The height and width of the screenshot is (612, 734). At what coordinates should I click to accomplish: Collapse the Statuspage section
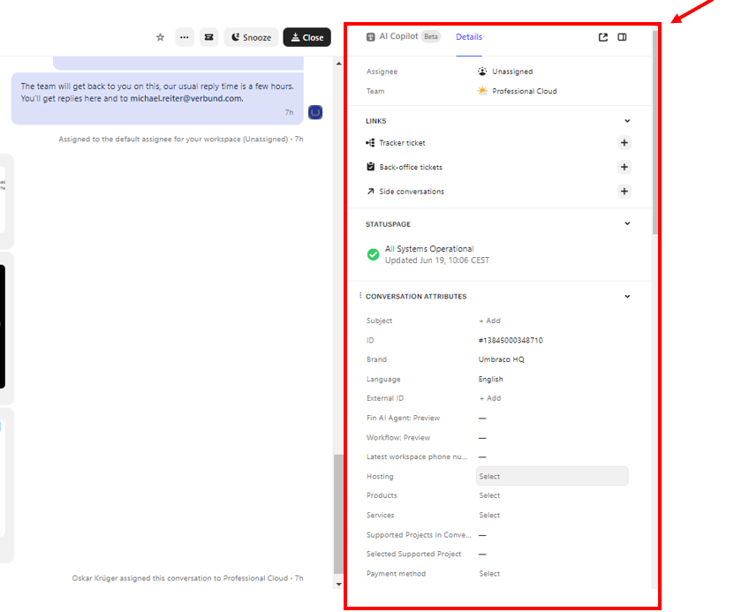[x=627, y=224]
